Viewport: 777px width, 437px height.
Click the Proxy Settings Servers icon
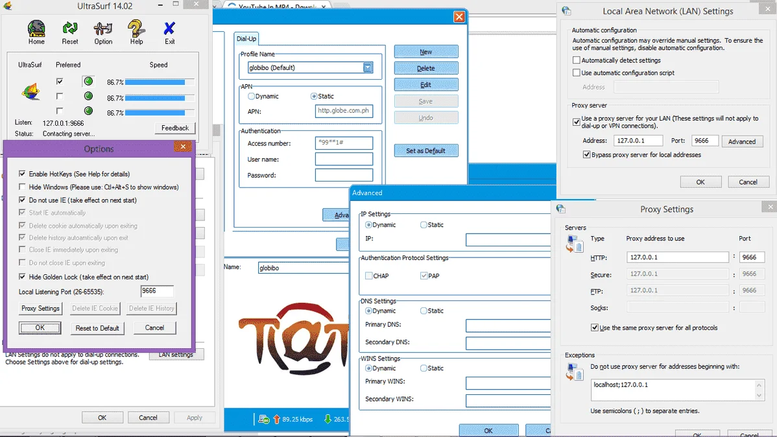(575, 244)
